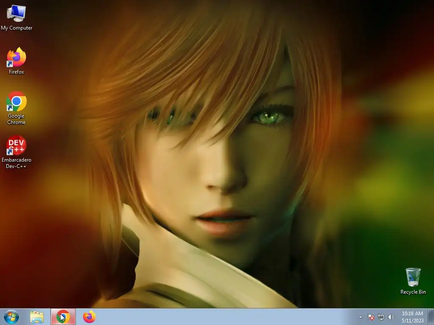
Task: Open the volume speaker icon
Action: pos(391,317)
